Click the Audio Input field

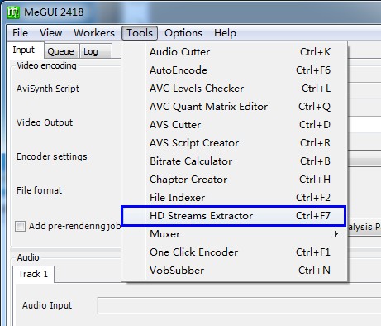coord(239,305)
